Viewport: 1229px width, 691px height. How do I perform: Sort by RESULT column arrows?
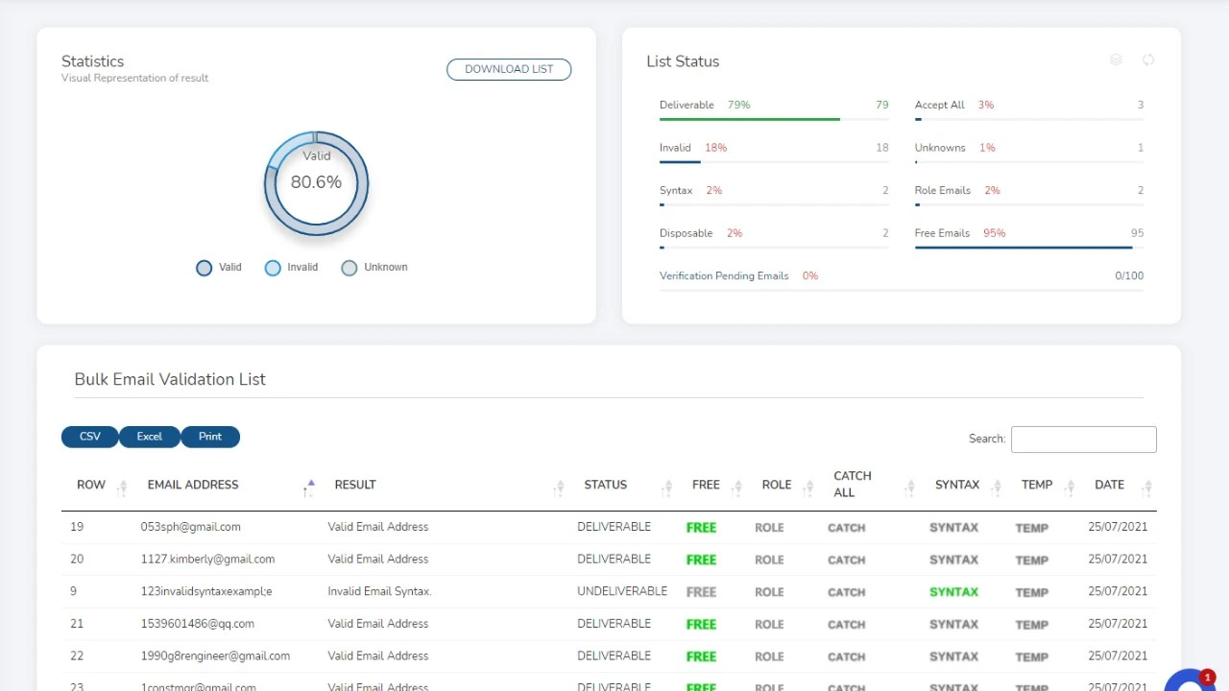559,488
